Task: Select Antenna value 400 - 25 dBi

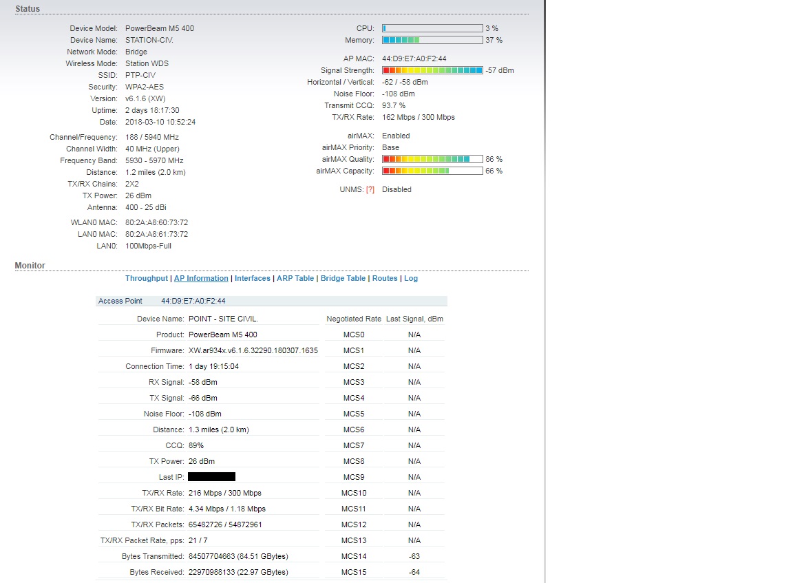Action: pos(146,207)
